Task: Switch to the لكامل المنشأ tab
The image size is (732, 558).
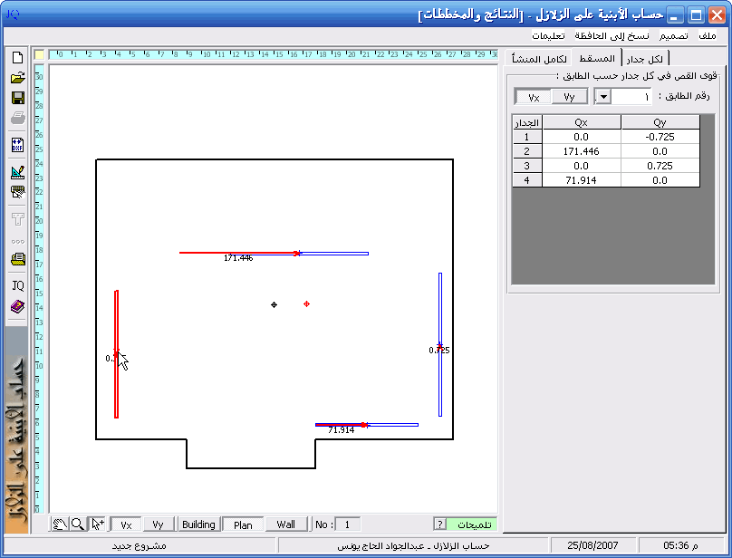Action: 540,59
